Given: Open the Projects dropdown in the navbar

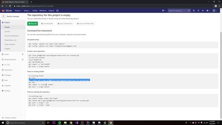Looking at the screenshot, I should coord(18,11).
